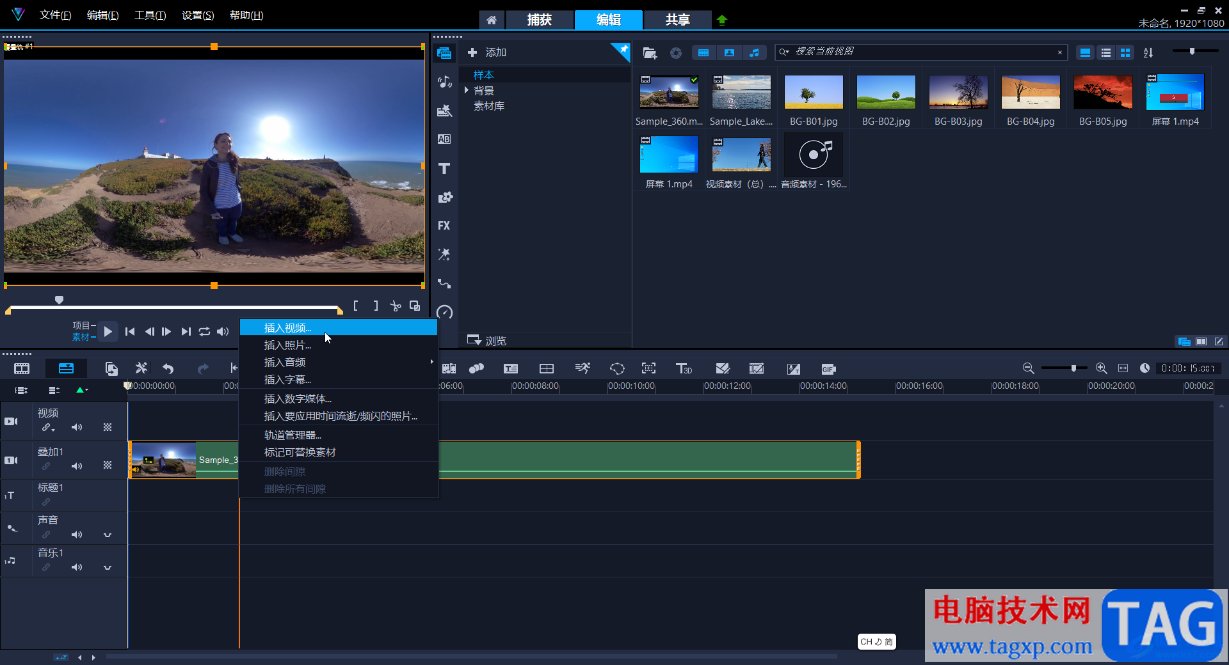The height and width of the screenshot is (665, 1229).
Task: Zoom in the timeline
Action: [x=1101, y=368]
